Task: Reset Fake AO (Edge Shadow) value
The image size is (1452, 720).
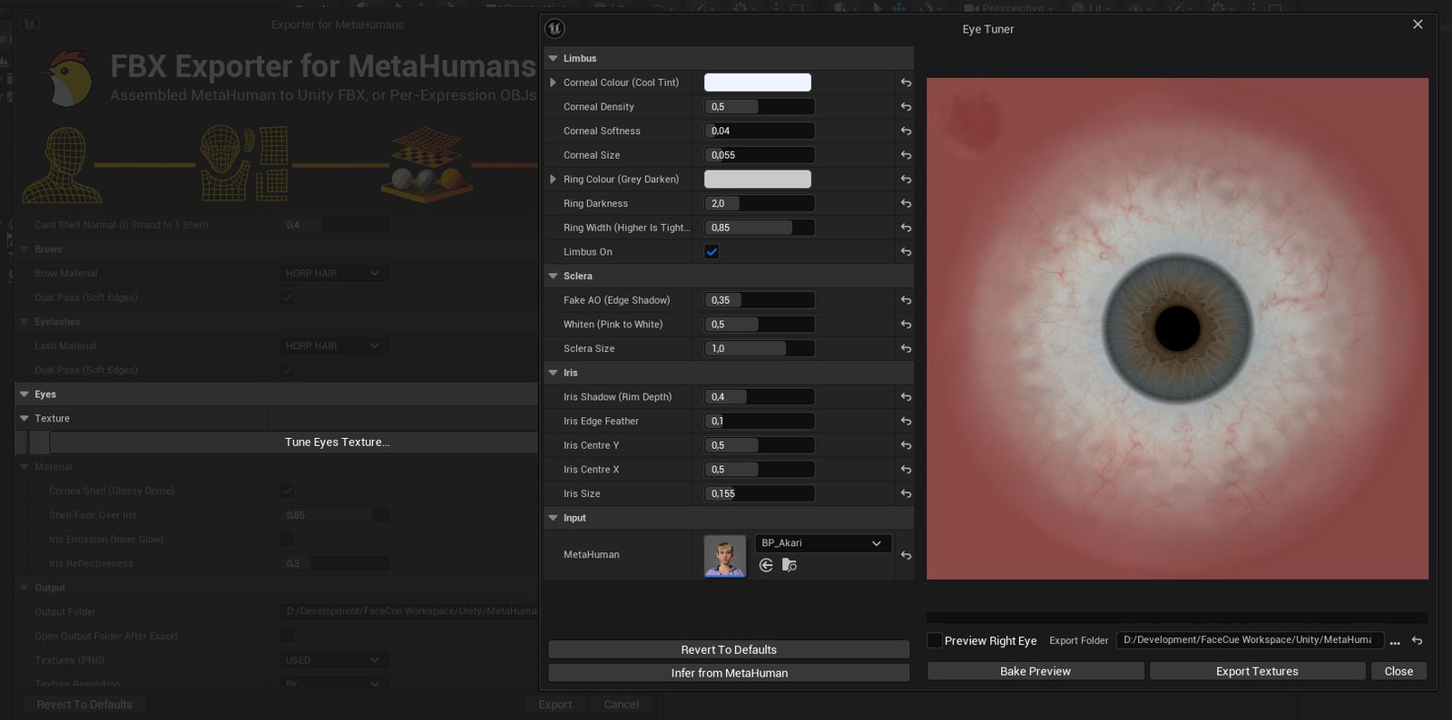Action: click(906, 300)
